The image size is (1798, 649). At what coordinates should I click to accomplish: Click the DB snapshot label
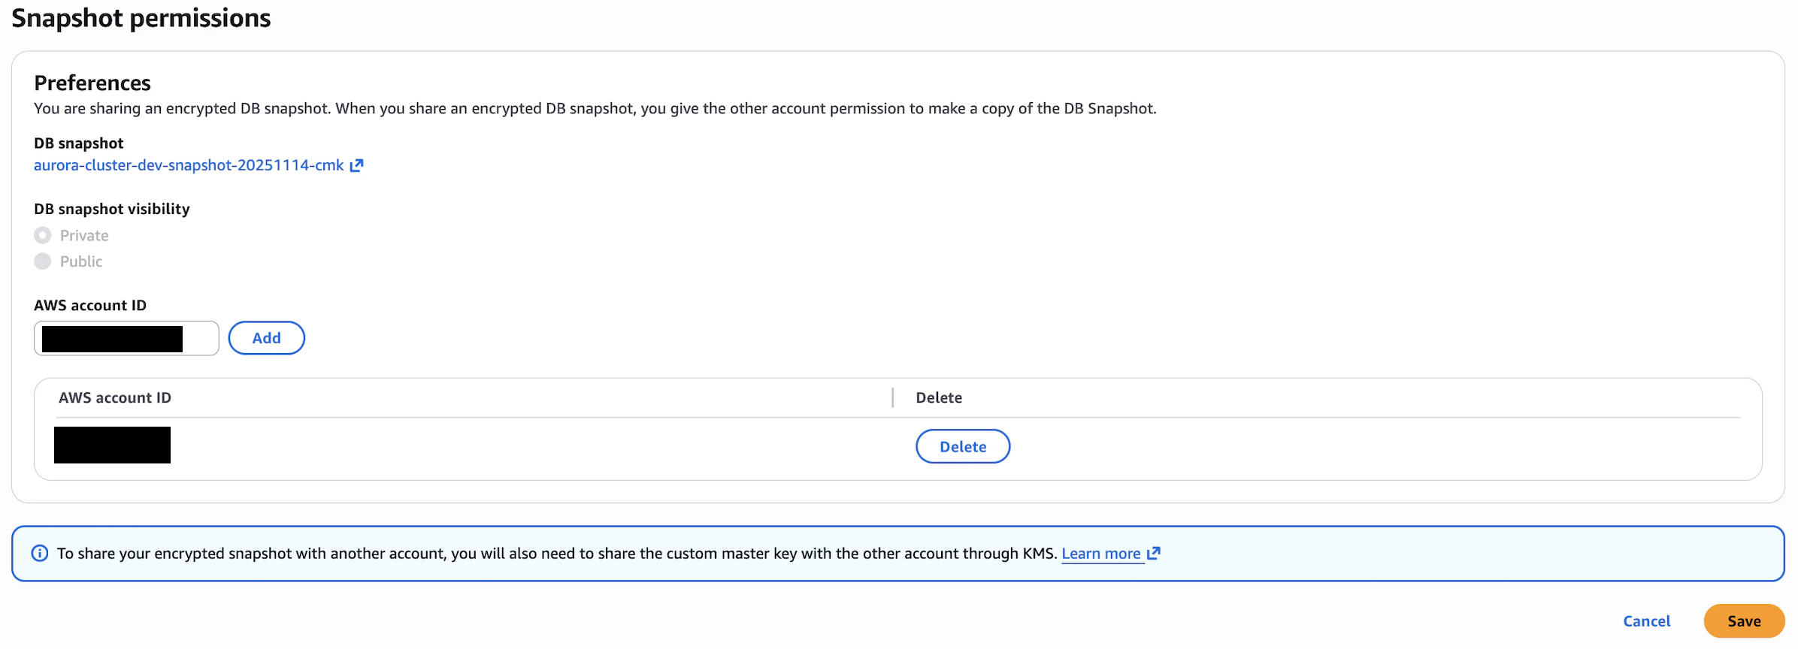point(79,143)
